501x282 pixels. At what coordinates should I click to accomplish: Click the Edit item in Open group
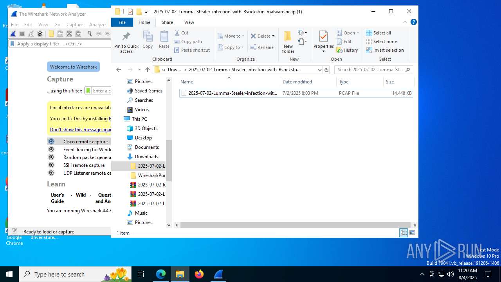point(344,42)
